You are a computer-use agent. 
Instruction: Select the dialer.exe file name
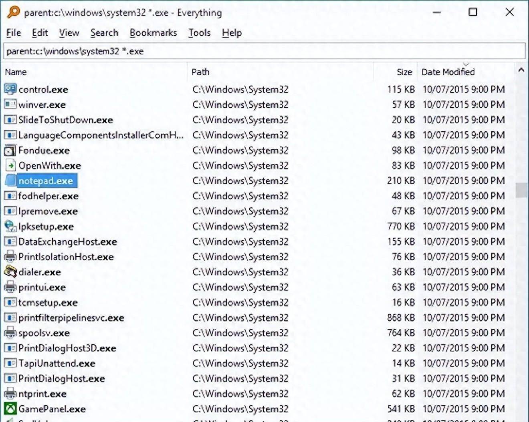40,272
